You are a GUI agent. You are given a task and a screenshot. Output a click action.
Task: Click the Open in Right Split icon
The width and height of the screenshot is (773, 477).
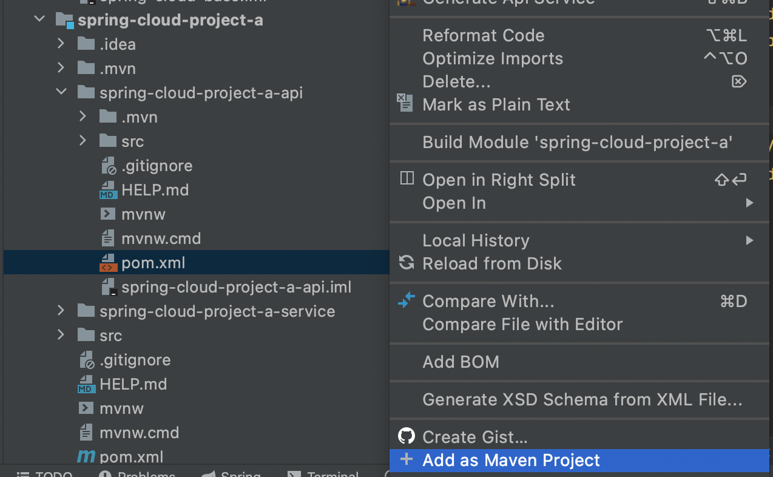(x=407, y=179)
